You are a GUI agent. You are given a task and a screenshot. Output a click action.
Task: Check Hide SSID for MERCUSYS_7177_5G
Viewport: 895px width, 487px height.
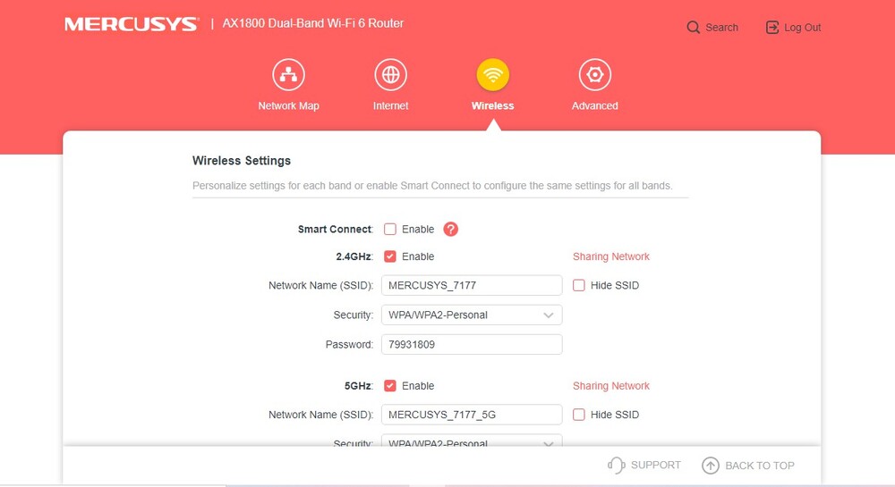579,415
